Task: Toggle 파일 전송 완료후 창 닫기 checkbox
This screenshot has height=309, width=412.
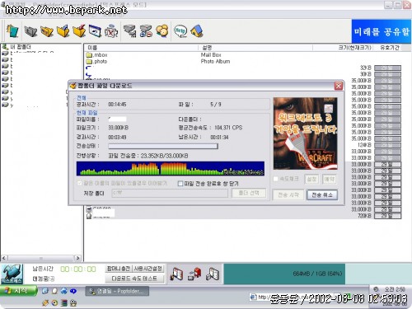Action: tap(180, 184)
